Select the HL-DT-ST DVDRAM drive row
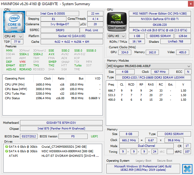 point(52,156)
